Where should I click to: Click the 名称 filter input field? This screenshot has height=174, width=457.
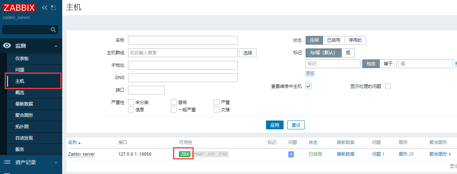coord(183,40)
